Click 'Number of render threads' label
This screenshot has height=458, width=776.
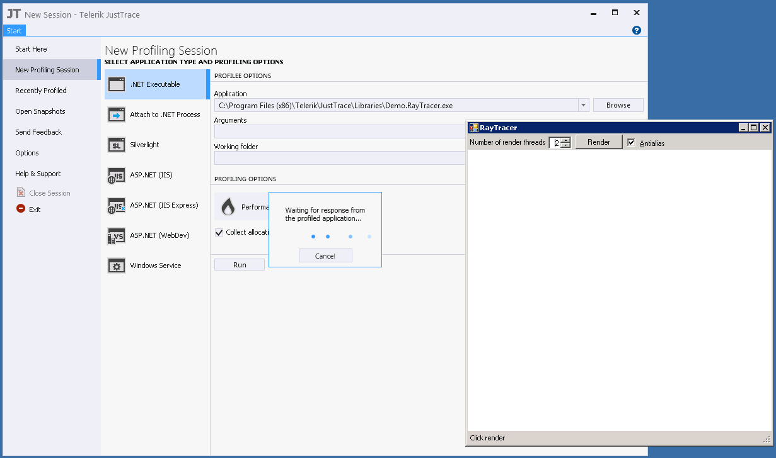[x=507, y=142]
